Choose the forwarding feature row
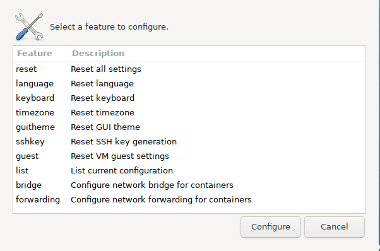 click(x=189, y=200)
